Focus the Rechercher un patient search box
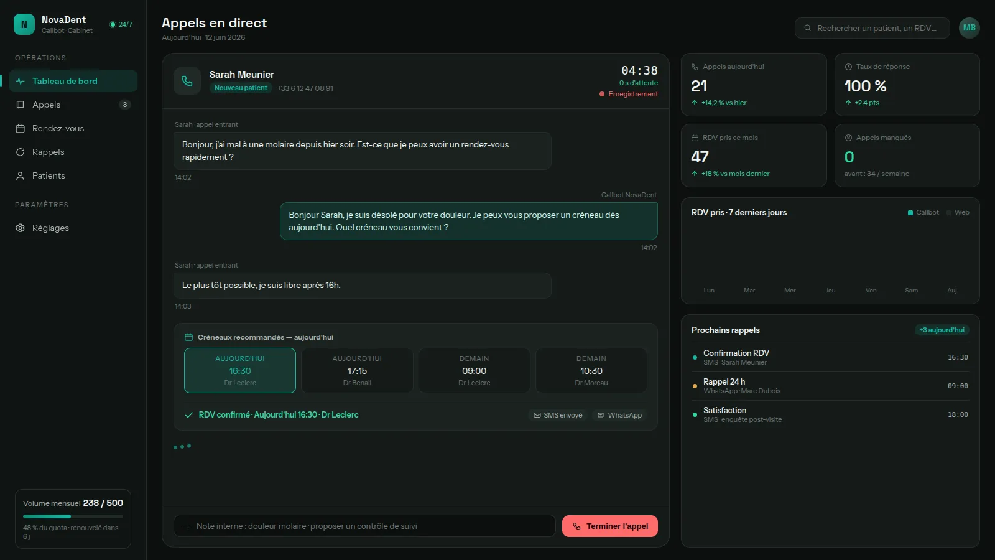 [872, 28]
